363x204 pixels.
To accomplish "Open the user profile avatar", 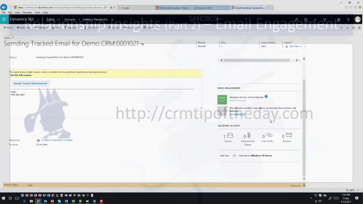I will tap(358, 20).
